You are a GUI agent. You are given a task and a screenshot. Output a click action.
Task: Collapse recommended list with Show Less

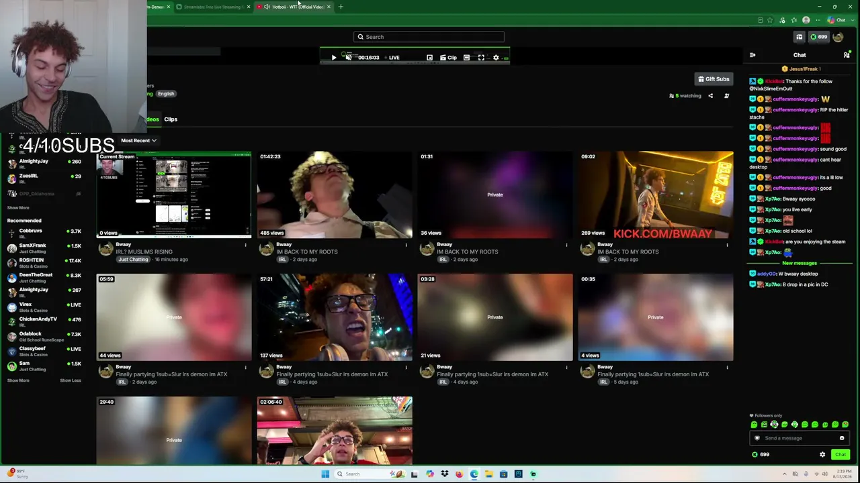tap(71, 380)
